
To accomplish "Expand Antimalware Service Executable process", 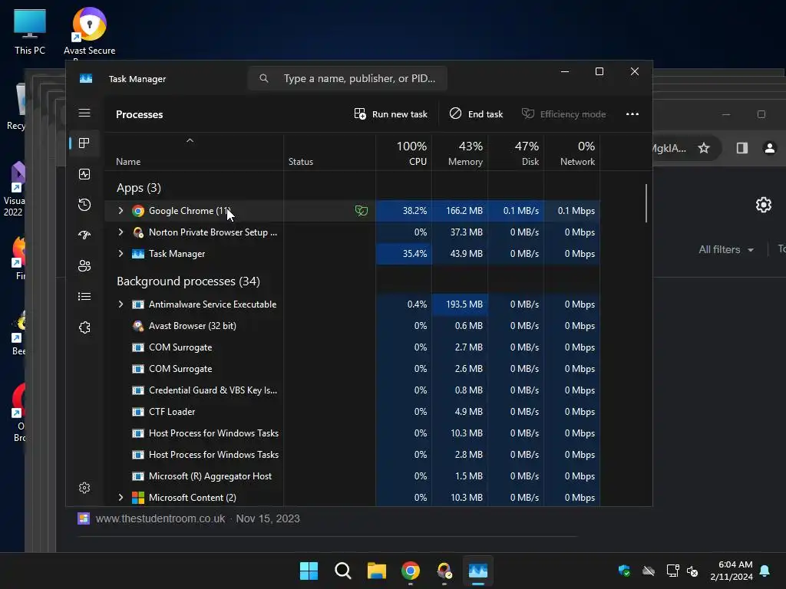I will click(x=121, y=304).
